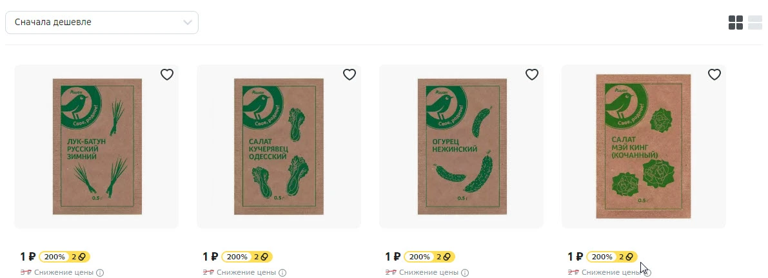Favorite the Салат Кучерявец Одесский seeds
Screen dimensions: 768x278
tap(350, 74)
